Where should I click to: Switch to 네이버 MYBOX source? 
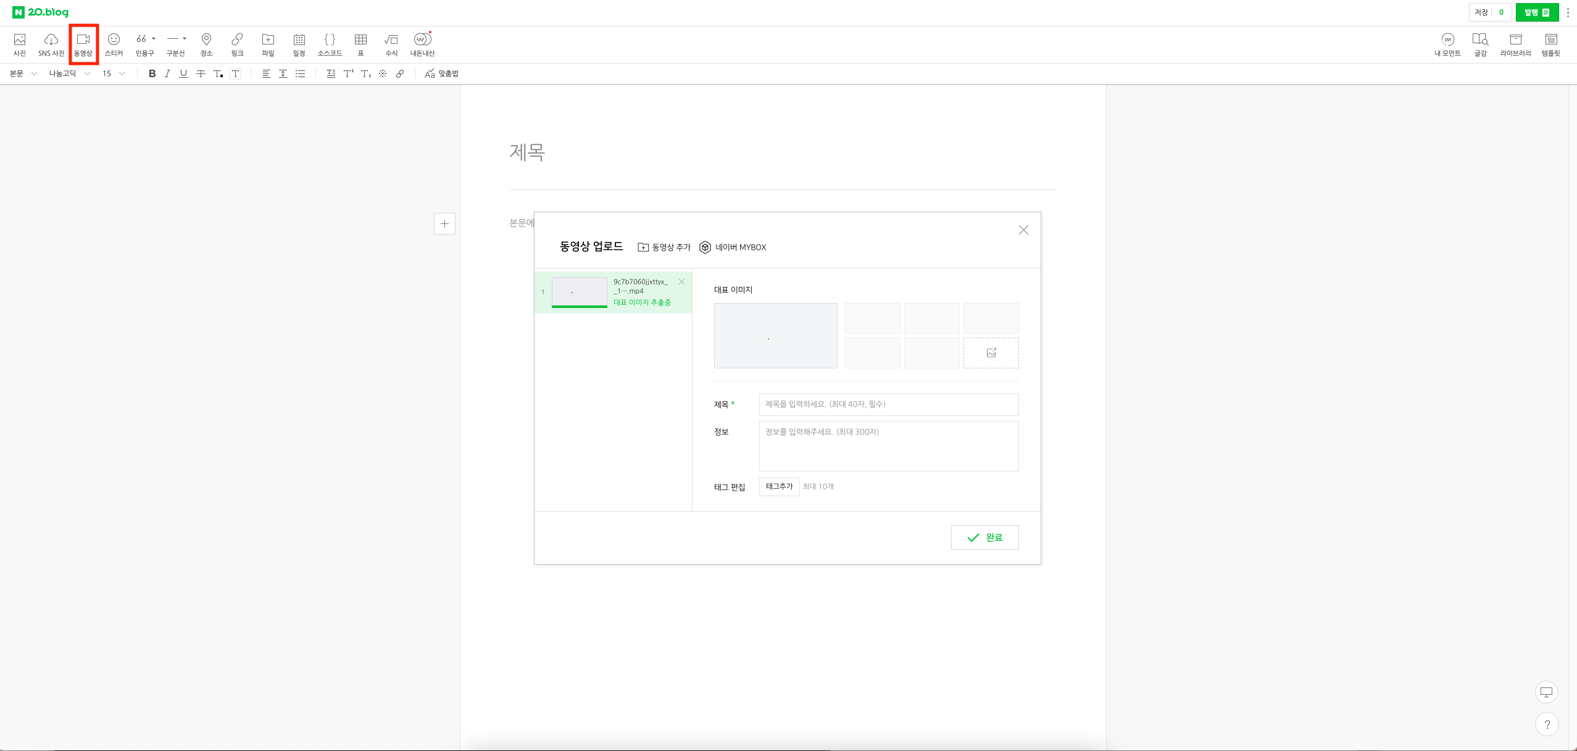click(x=733, y=247)
